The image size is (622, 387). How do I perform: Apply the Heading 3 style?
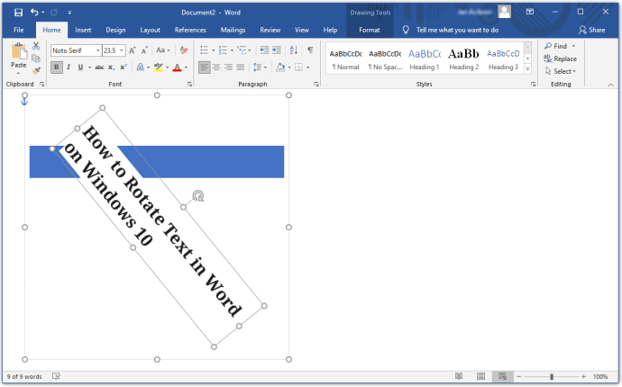[x=503, y=58]
